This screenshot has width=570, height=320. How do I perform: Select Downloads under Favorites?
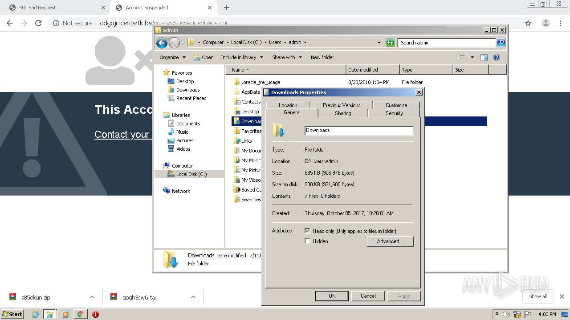pos(187,90)
